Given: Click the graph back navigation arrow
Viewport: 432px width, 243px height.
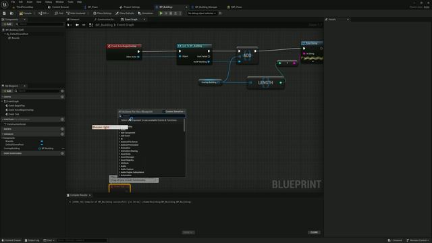Looking at the screenshot, I should point(77,25).
